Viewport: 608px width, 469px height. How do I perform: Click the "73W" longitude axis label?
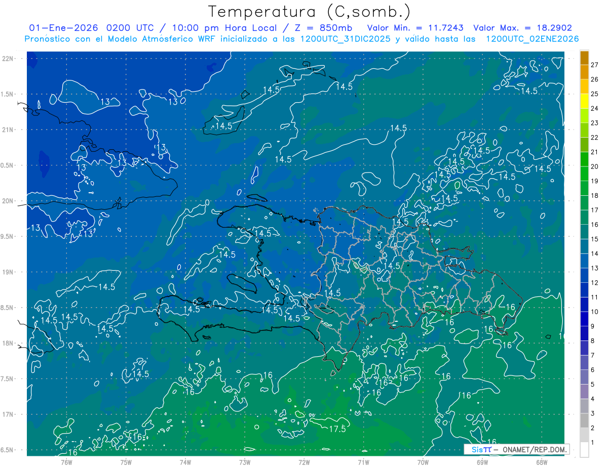(245, 461)
